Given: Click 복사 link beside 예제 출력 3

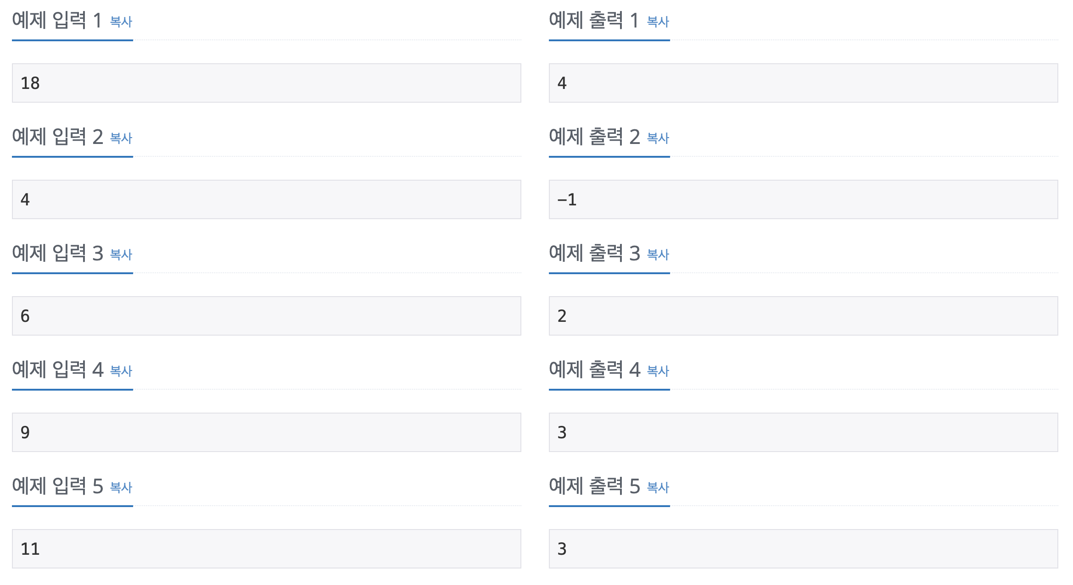Looking at the screenshot, I should 658,254.
